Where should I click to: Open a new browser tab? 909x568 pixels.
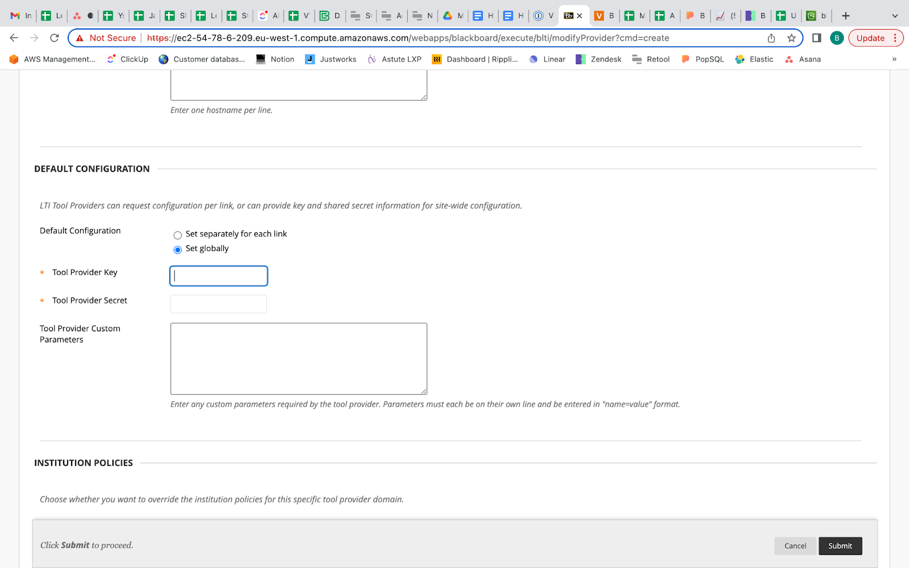pos(845,16)
